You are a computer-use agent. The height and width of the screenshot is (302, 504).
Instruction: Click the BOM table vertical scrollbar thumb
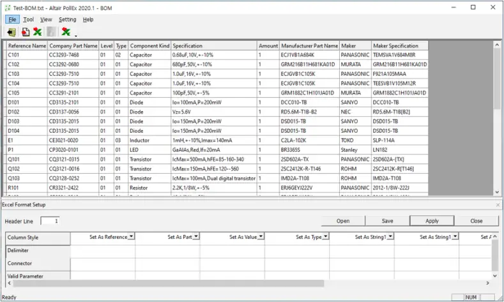pos(497,79)
